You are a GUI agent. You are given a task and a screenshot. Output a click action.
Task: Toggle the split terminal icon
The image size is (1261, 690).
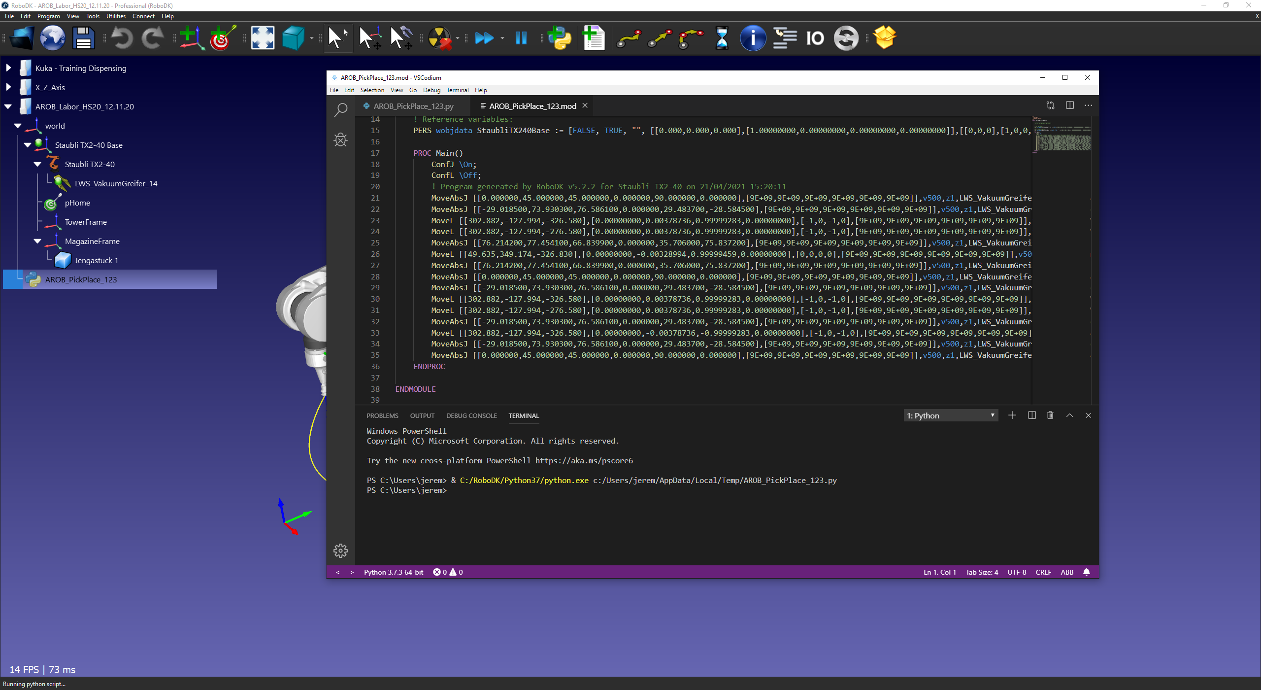tap(1031, 415)
